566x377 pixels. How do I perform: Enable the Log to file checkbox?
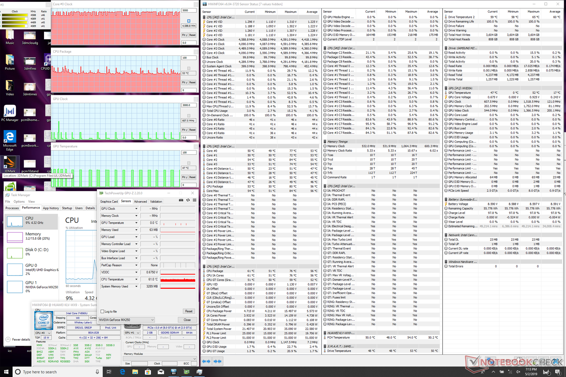click(102, 311)
